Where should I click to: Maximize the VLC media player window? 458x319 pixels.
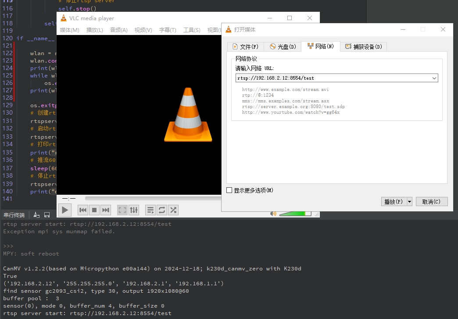(x=290, y=18)
